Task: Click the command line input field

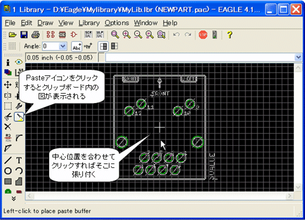Action: (x=200, y=58)
